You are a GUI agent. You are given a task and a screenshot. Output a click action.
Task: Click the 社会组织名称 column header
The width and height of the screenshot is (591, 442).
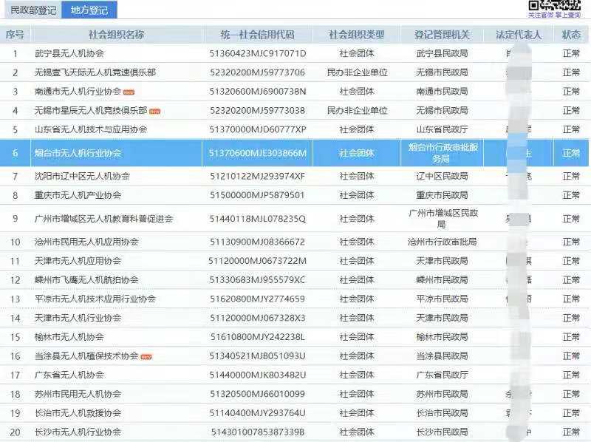[x=116, y=35]
